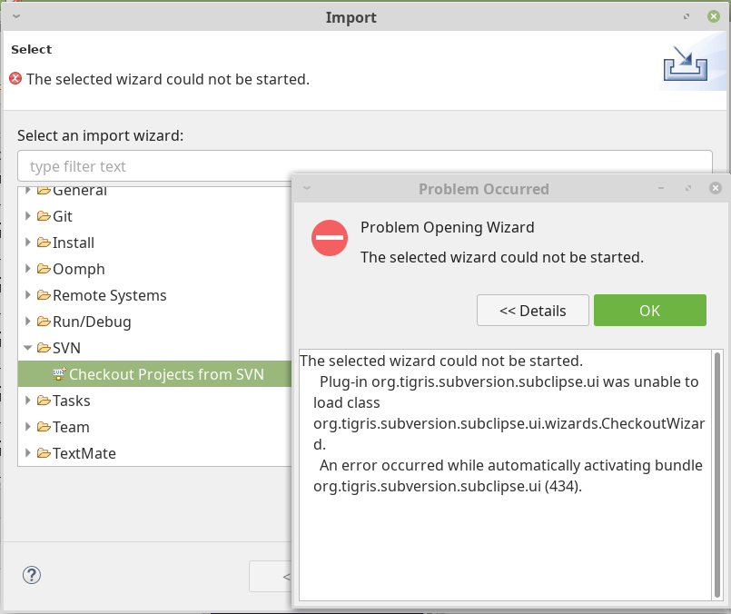
Task: Click the Oomph folder icon
Action: coord(44,269)
